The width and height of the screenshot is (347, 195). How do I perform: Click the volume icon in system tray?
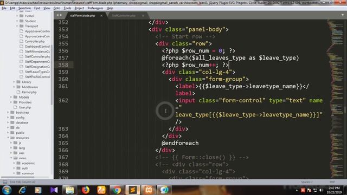coord(322,190)
